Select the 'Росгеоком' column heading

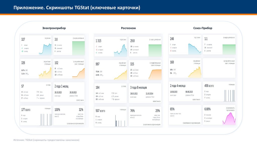(128, 28)
